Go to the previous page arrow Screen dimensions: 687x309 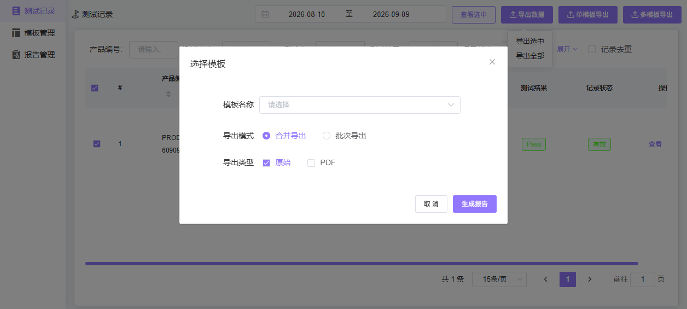pyautogui.click(x=546, y=279)
